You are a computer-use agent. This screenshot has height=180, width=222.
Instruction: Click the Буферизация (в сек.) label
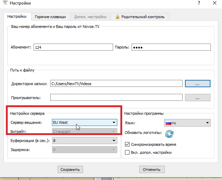click(30, 141)
